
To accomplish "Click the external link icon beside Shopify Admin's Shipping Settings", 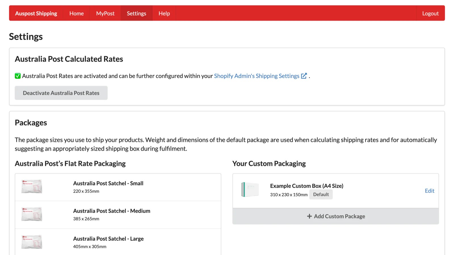I will click(x=304, y=76).
